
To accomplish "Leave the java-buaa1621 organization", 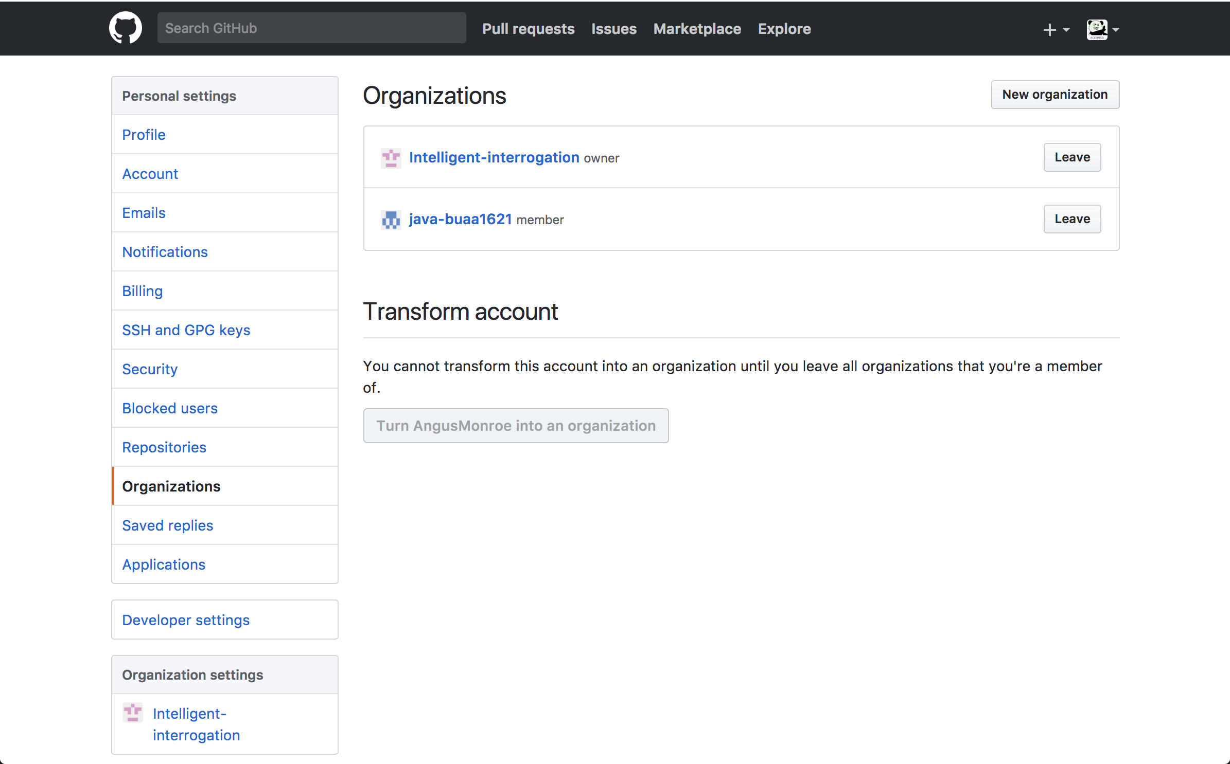I will pyautogui.click(x=1072, y=219).
